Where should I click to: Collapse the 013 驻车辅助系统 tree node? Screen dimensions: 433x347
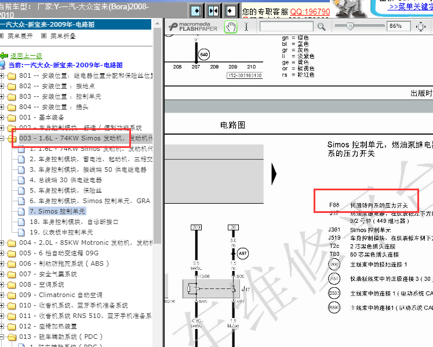click(2, 337)
